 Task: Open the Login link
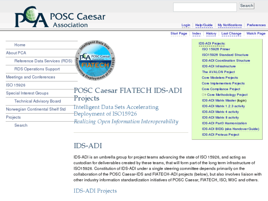click(x=186, y=25)
